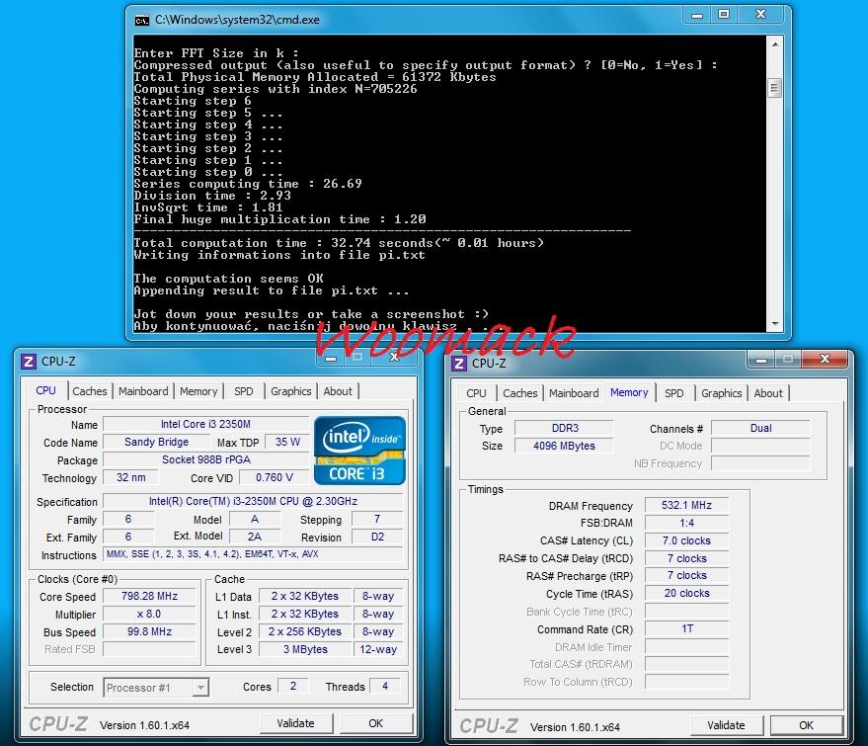The width and height of the screenshot is (868, 746).
Task: Click the processor Name field Intel Core i3 2350M
Action: (206, 424)
